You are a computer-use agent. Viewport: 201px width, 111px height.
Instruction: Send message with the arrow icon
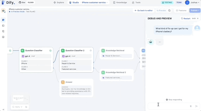pyautogui.click(x=197, y=106)
